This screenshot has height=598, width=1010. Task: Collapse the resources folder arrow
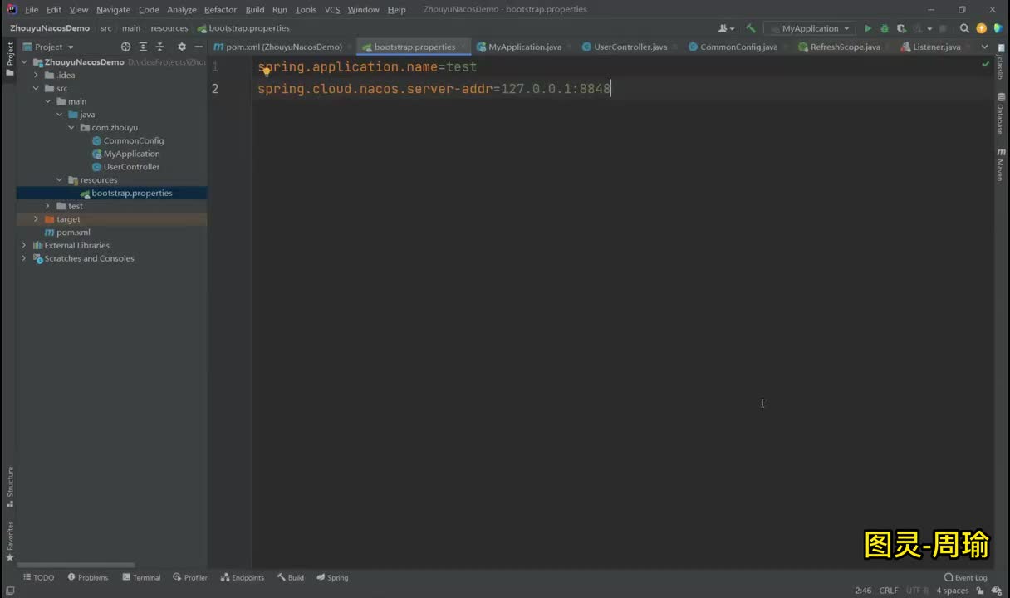point(59,180)
